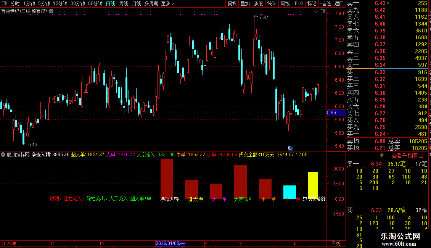431x248 pixels.
Task: Expand the 更多 more periods menu
Action: 167,3
